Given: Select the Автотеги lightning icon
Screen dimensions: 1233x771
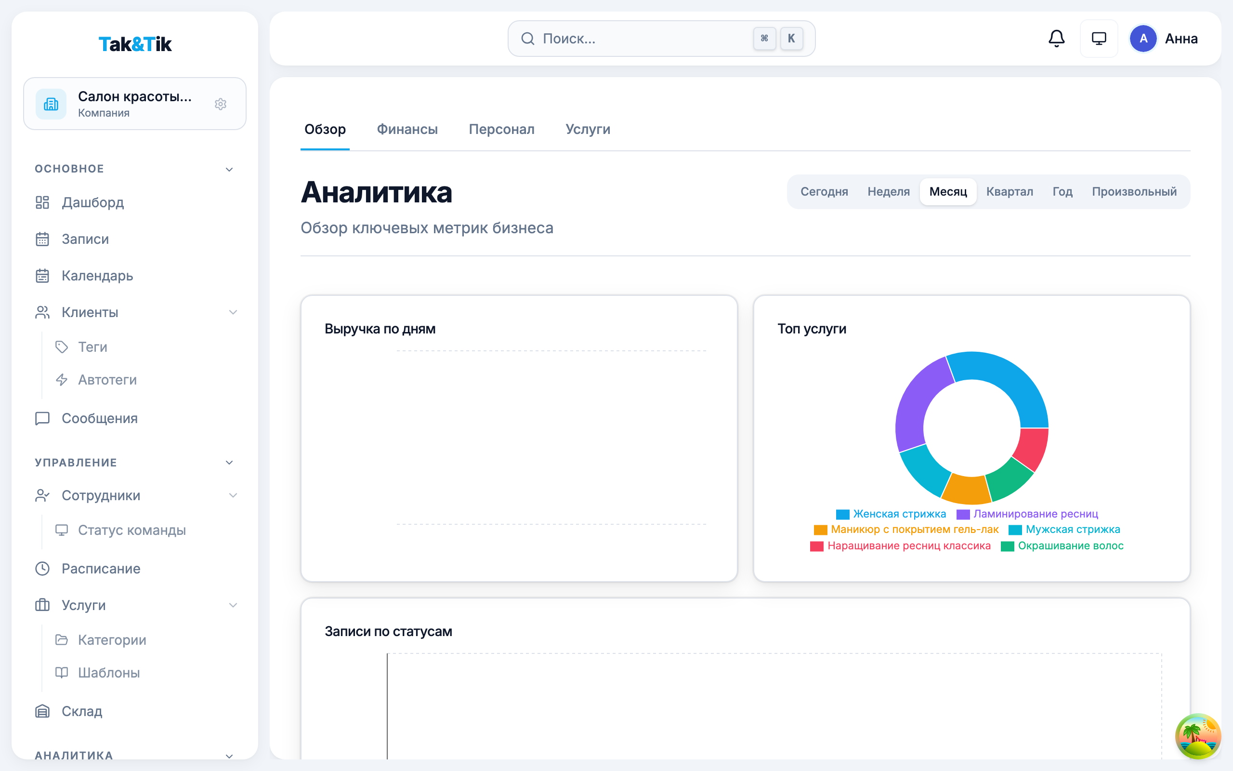Looking at the screenshot, I should point(62,380).
